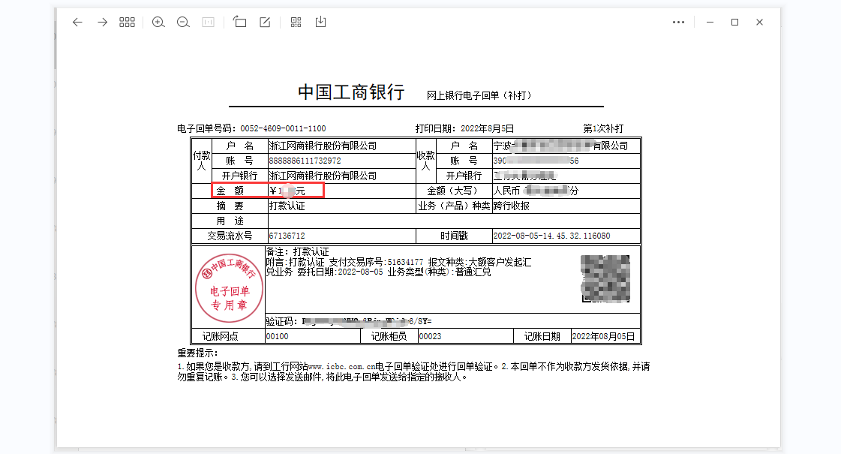Select 跨行收报 business type text
841x454 pixels.
[x=511, y=206]
